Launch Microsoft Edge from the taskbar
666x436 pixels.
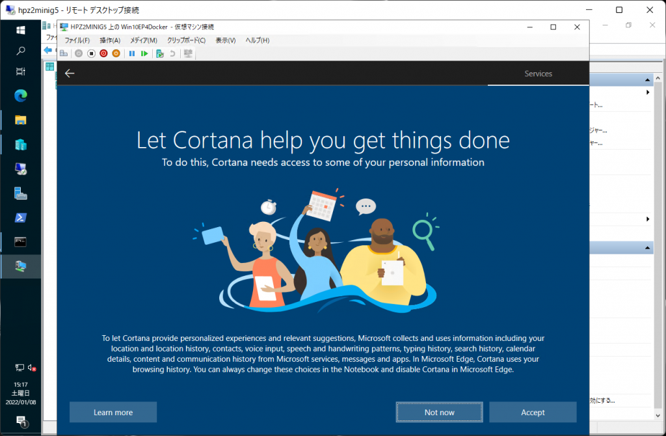pyautogui.click(x=20, y=96)
